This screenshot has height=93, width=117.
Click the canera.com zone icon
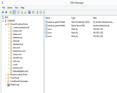[11, 31]
